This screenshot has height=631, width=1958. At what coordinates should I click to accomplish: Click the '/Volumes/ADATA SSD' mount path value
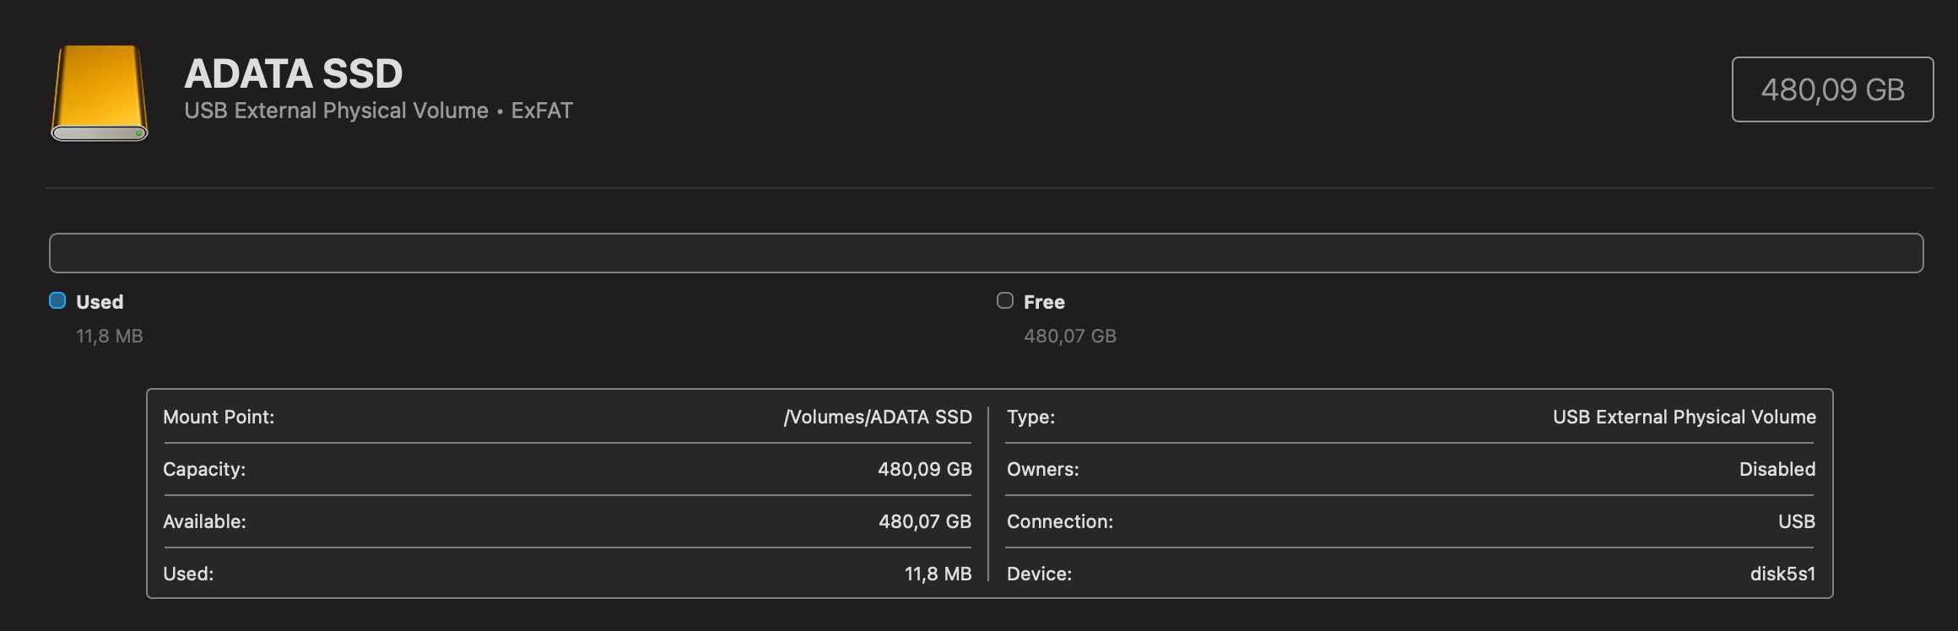coord(878,417)
